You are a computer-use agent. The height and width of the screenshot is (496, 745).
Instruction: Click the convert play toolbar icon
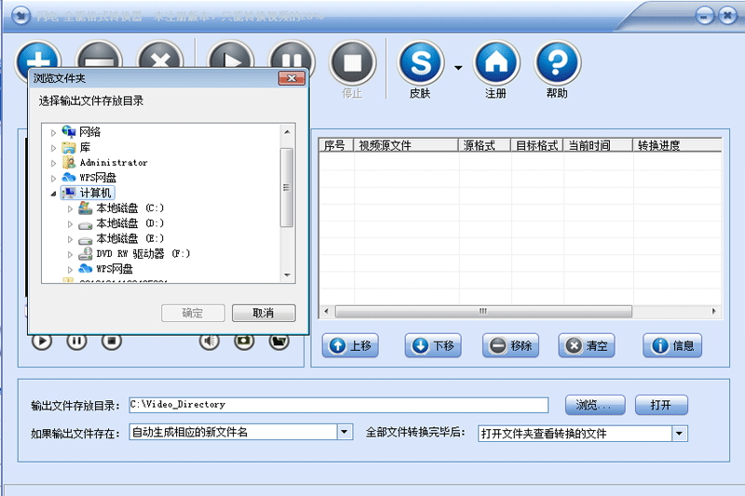(x=231, y=55)
